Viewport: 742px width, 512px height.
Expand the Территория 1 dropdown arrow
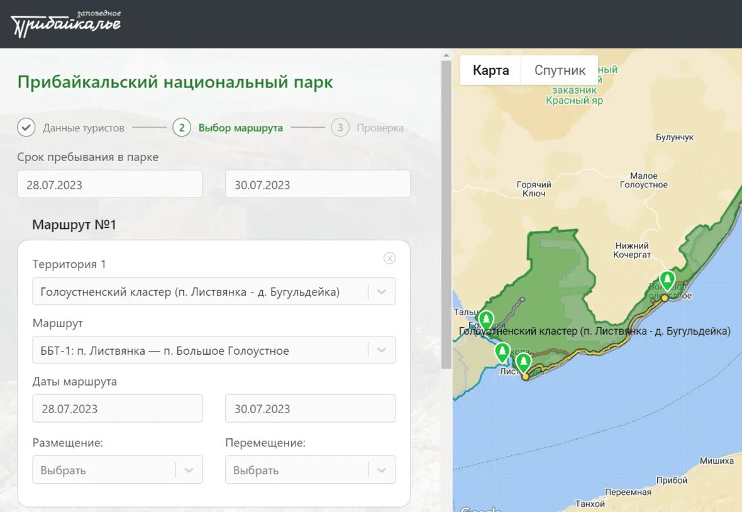pyautogui.click(x=382, y=291)
